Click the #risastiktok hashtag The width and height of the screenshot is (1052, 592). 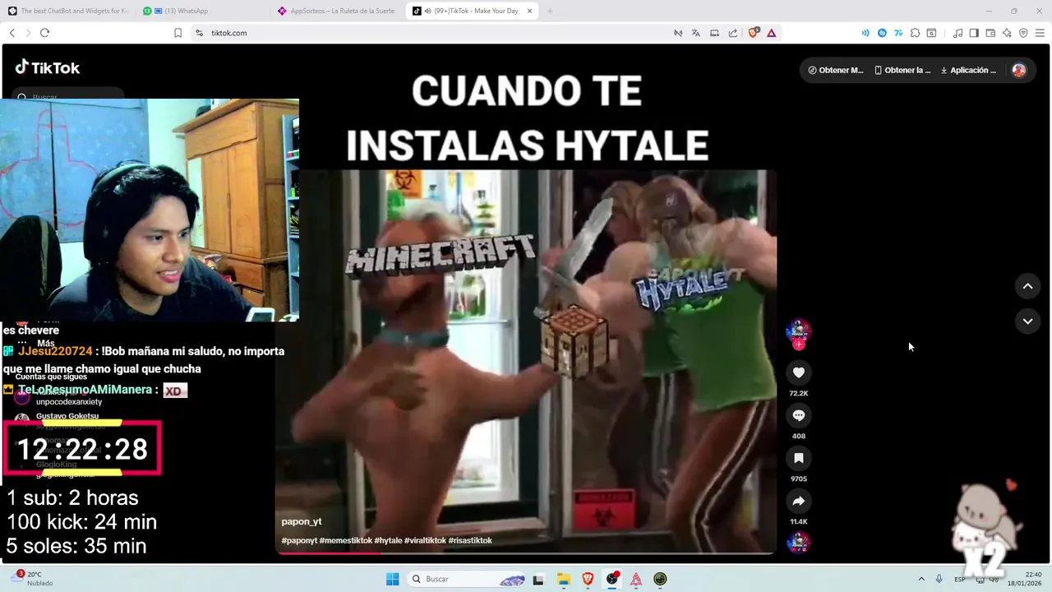(470, 540)
